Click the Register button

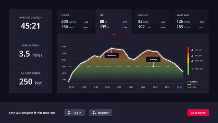[100, 113]
